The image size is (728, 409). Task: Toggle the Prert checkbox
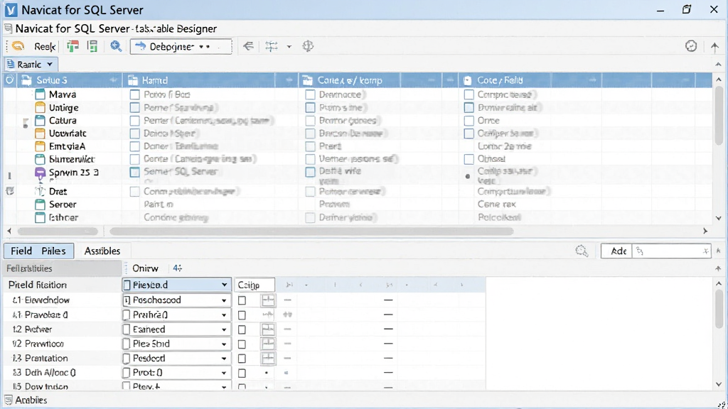310,146
